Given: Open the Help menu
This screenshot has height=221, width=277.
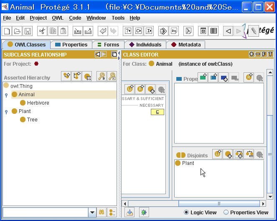Looking at the screenshot, I should 135,18.
